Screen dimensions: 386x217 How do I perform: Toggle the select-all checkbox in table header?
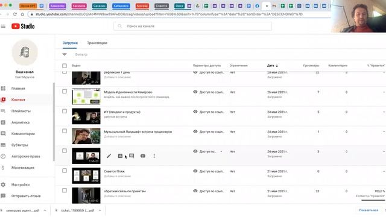click(65, 66)
